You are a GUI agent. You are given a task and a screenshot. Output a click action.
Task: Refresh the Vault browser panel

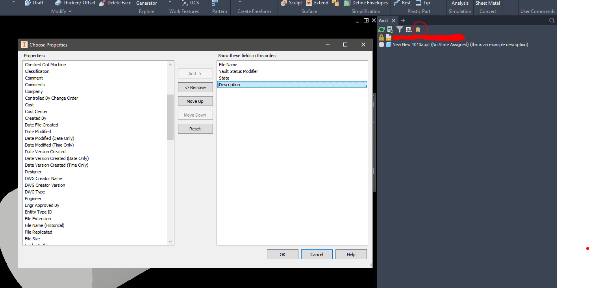pyautogui.click(x=381, y=29)
